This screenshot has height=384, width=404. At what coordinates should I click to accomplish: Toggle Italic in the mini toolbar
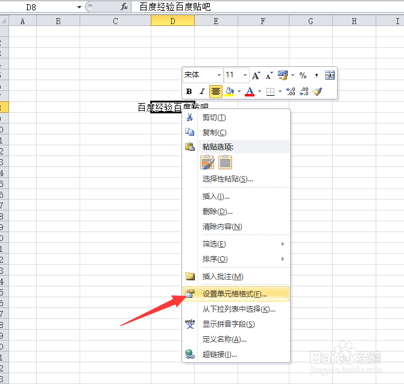coord(202,92)
